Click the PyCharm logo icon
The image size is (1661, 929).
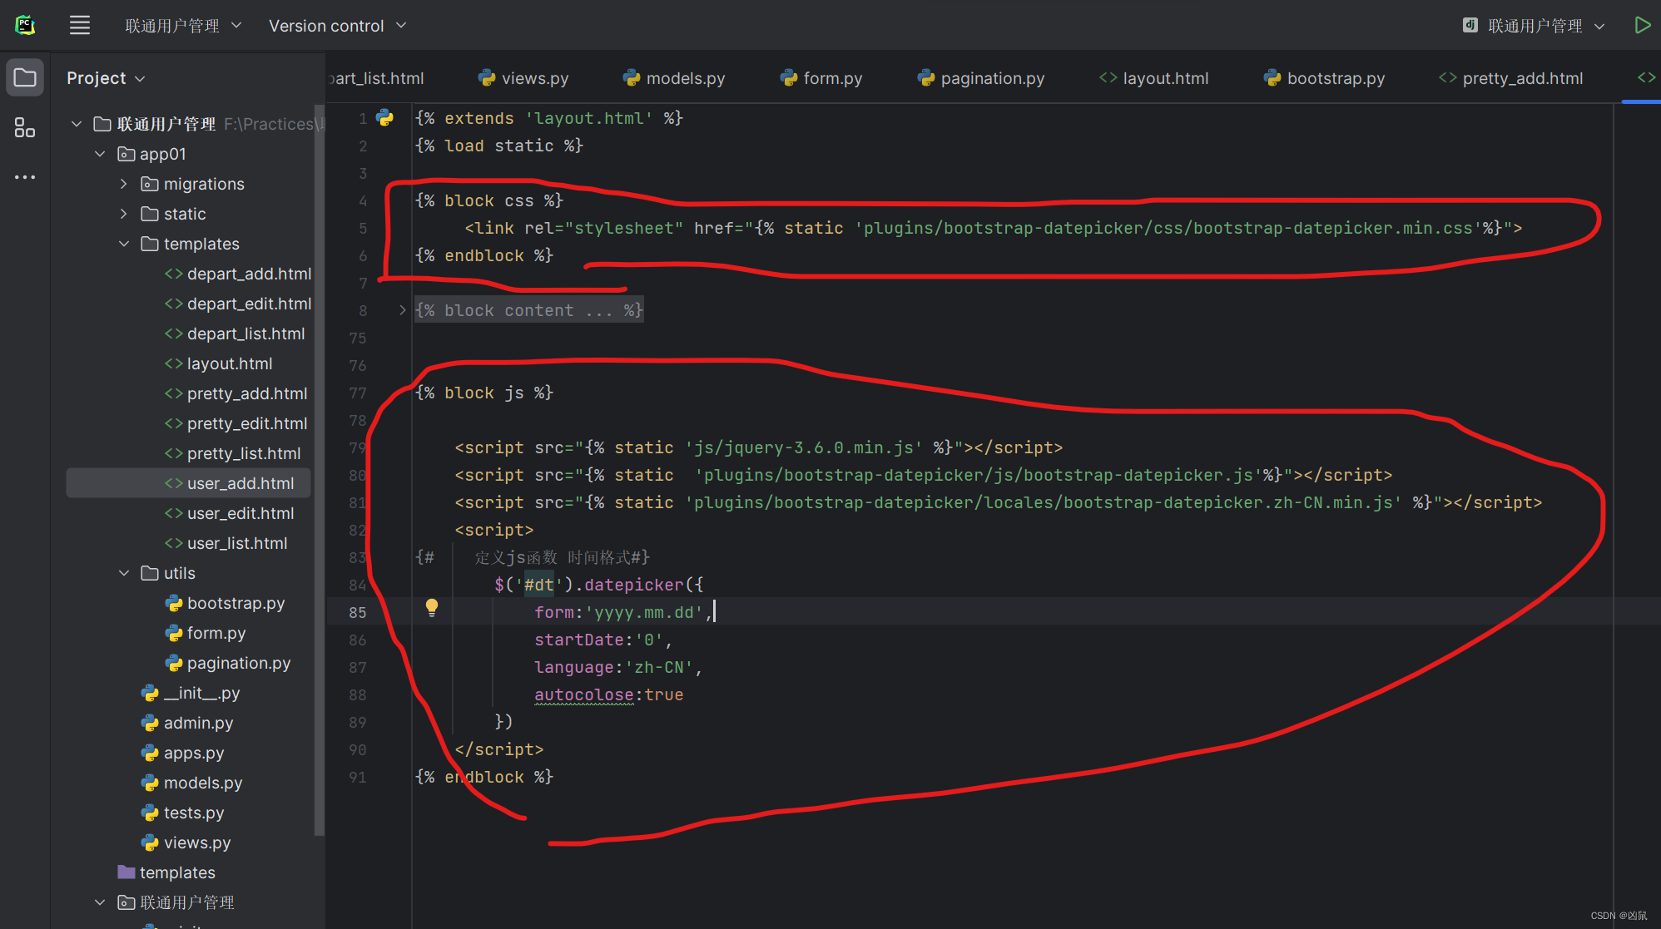[25, 25]
